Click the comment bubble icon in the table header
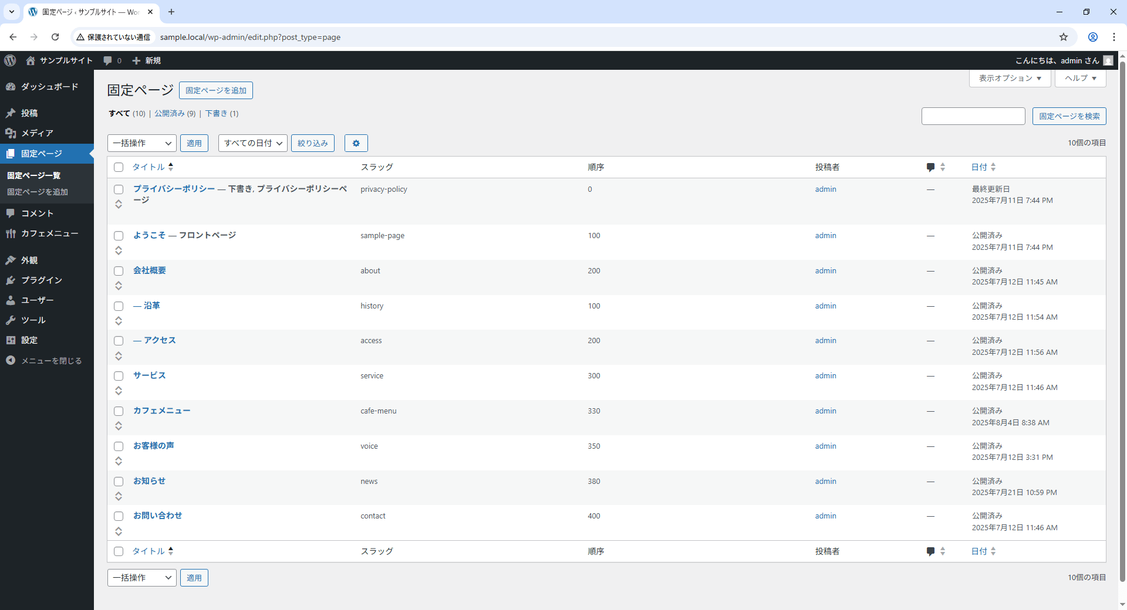1127x610 pixels. [x=930, y=167]
